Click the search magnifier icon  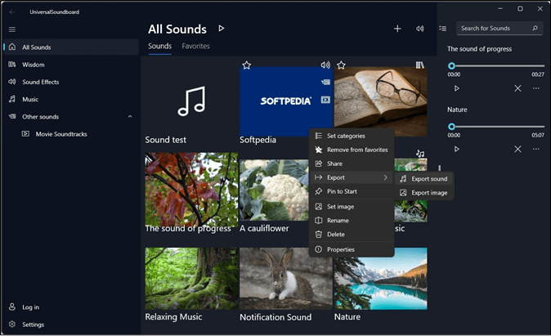tap(535, 29)
